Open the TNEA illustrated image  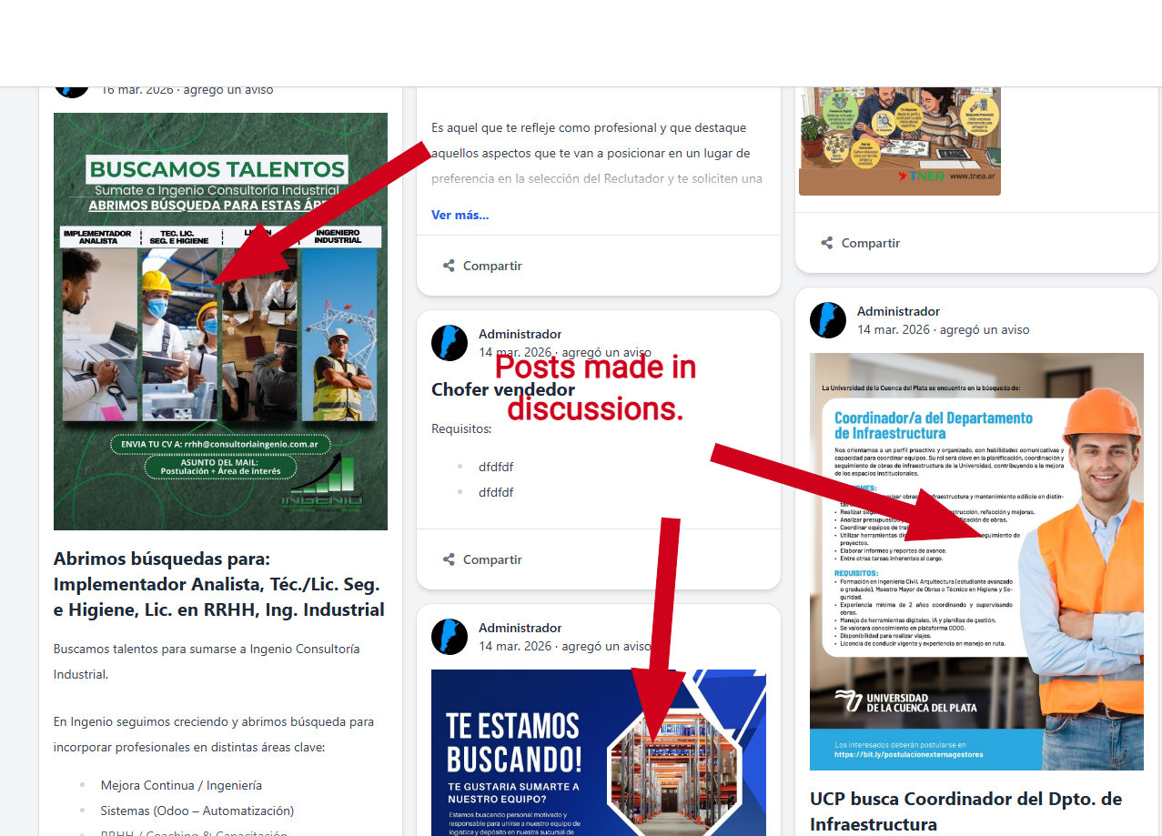coord(899,141)
